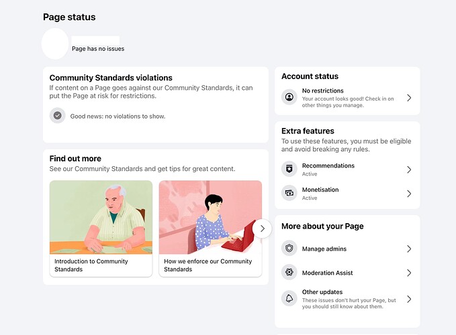Show next Find out more cards

coord(262,228)
